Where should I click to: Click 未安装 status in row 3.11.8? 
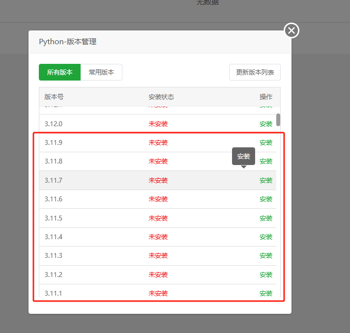[x=158, y=161]
